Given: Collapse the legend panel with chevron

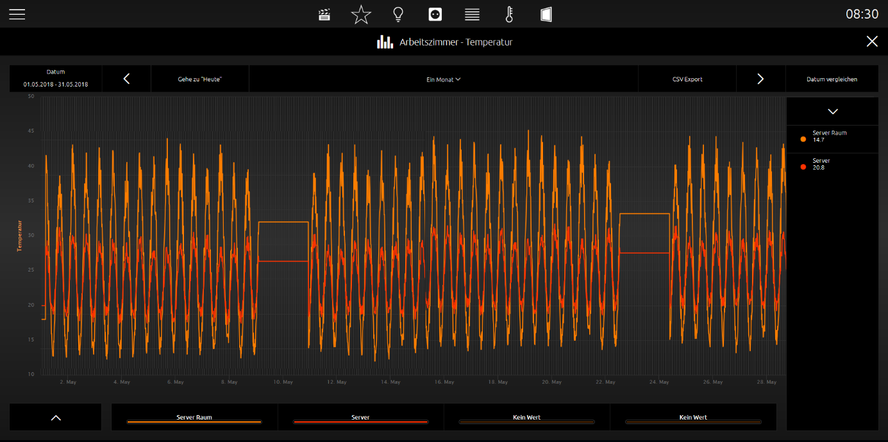Looking at the screenshot, I should [x=833, y=111].
